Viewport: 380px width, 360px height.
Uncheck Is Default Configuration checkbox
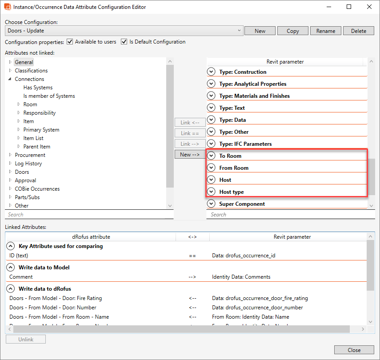(124, 42)
